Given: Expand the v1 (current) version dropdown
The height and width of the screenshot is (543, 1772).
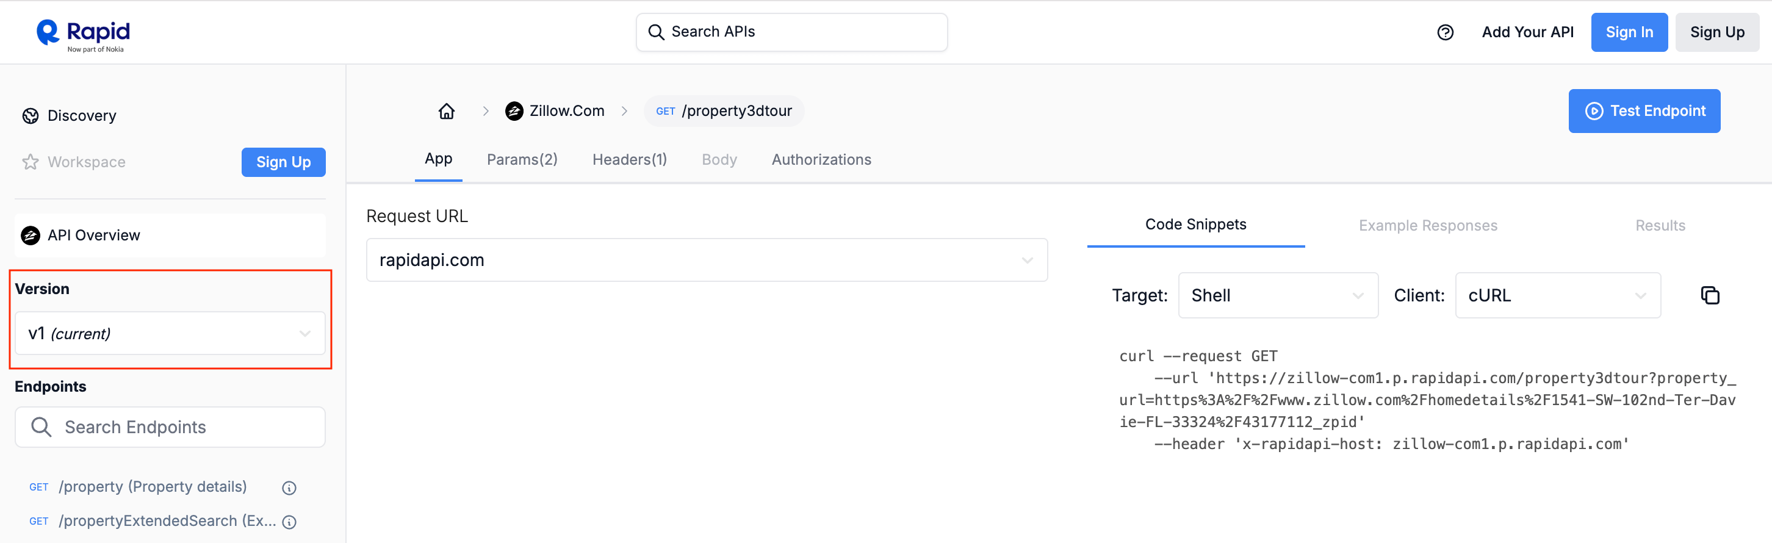Looking at the screenshot, I should coord(170,333).
